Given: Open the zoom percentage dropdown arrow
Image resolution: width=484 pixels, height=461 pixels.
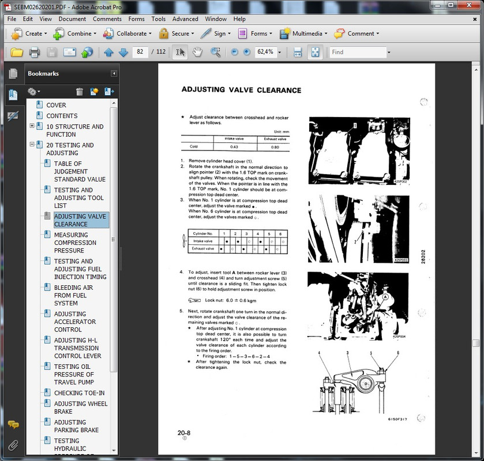Looking at the screenshot, I should tap(280, 52).
